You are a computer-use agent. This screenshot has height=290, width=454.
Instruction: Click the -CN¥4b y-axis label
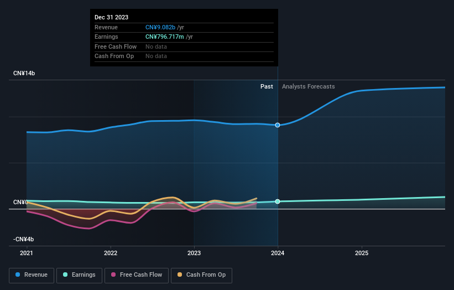click(x=23, y=239)
